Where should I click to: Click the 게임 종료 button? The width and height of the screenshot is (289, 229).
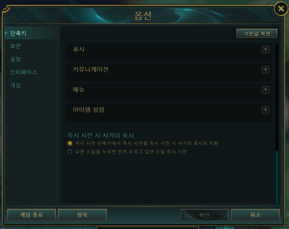tap(32, 215)
